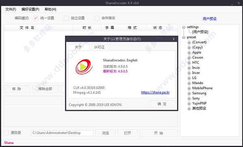Expand the Cowon preset group
243x147 pixels.
[189, 58]
